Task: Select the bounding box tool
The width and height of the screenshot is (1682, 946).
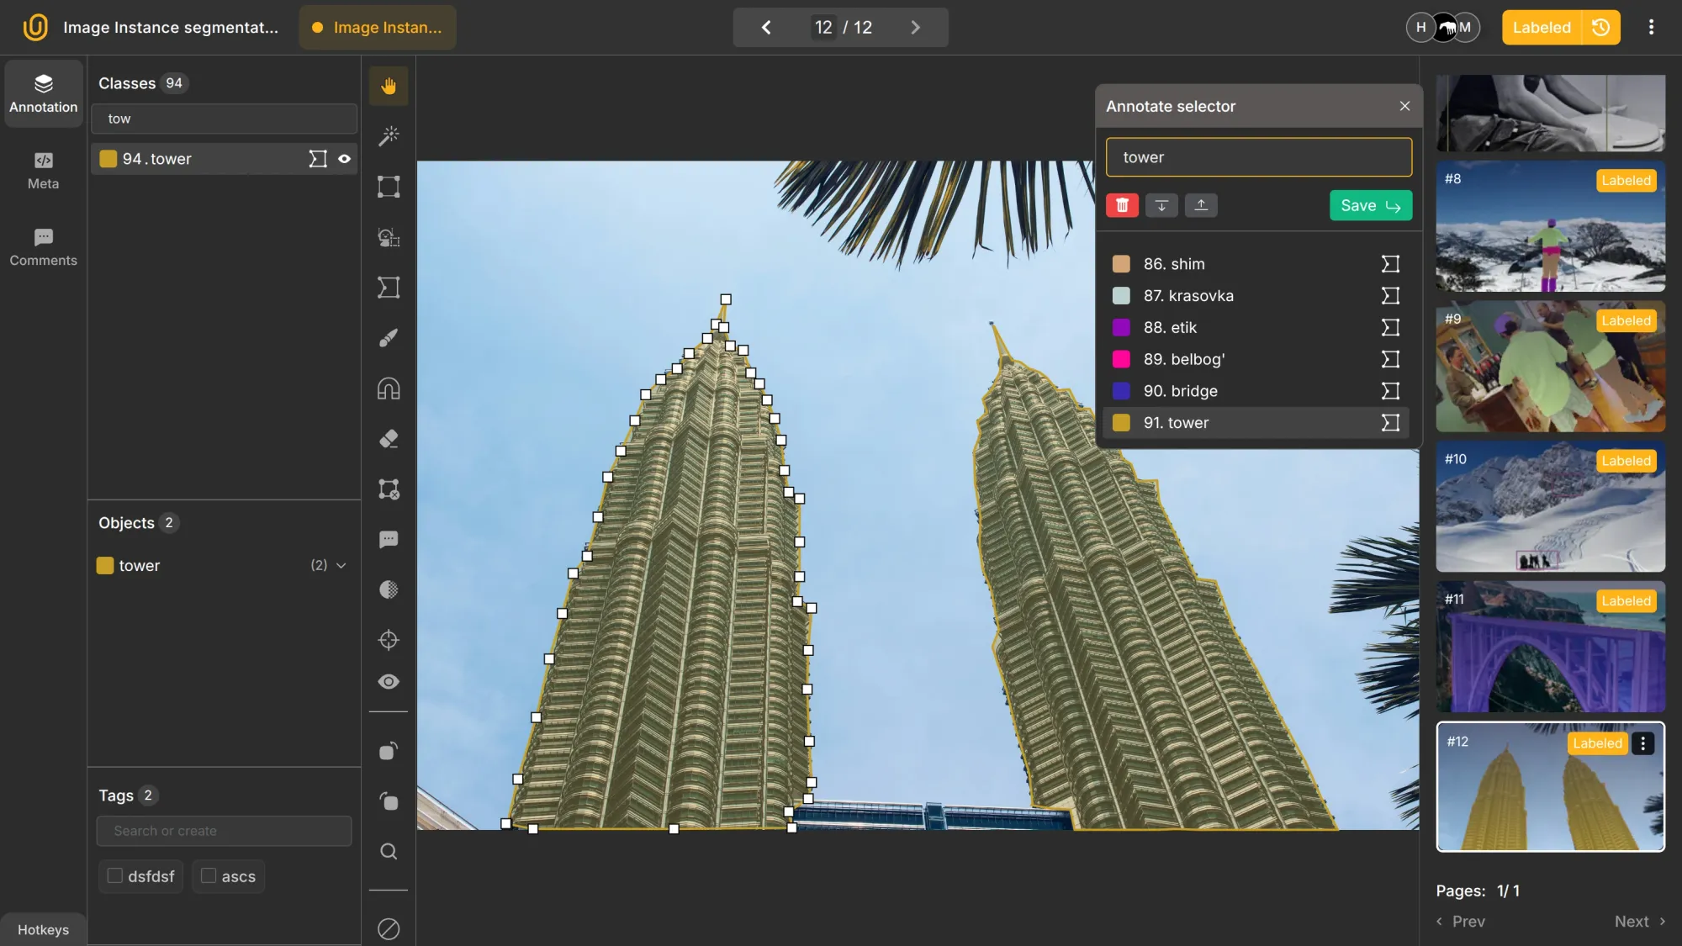Action: coord(388,187)
